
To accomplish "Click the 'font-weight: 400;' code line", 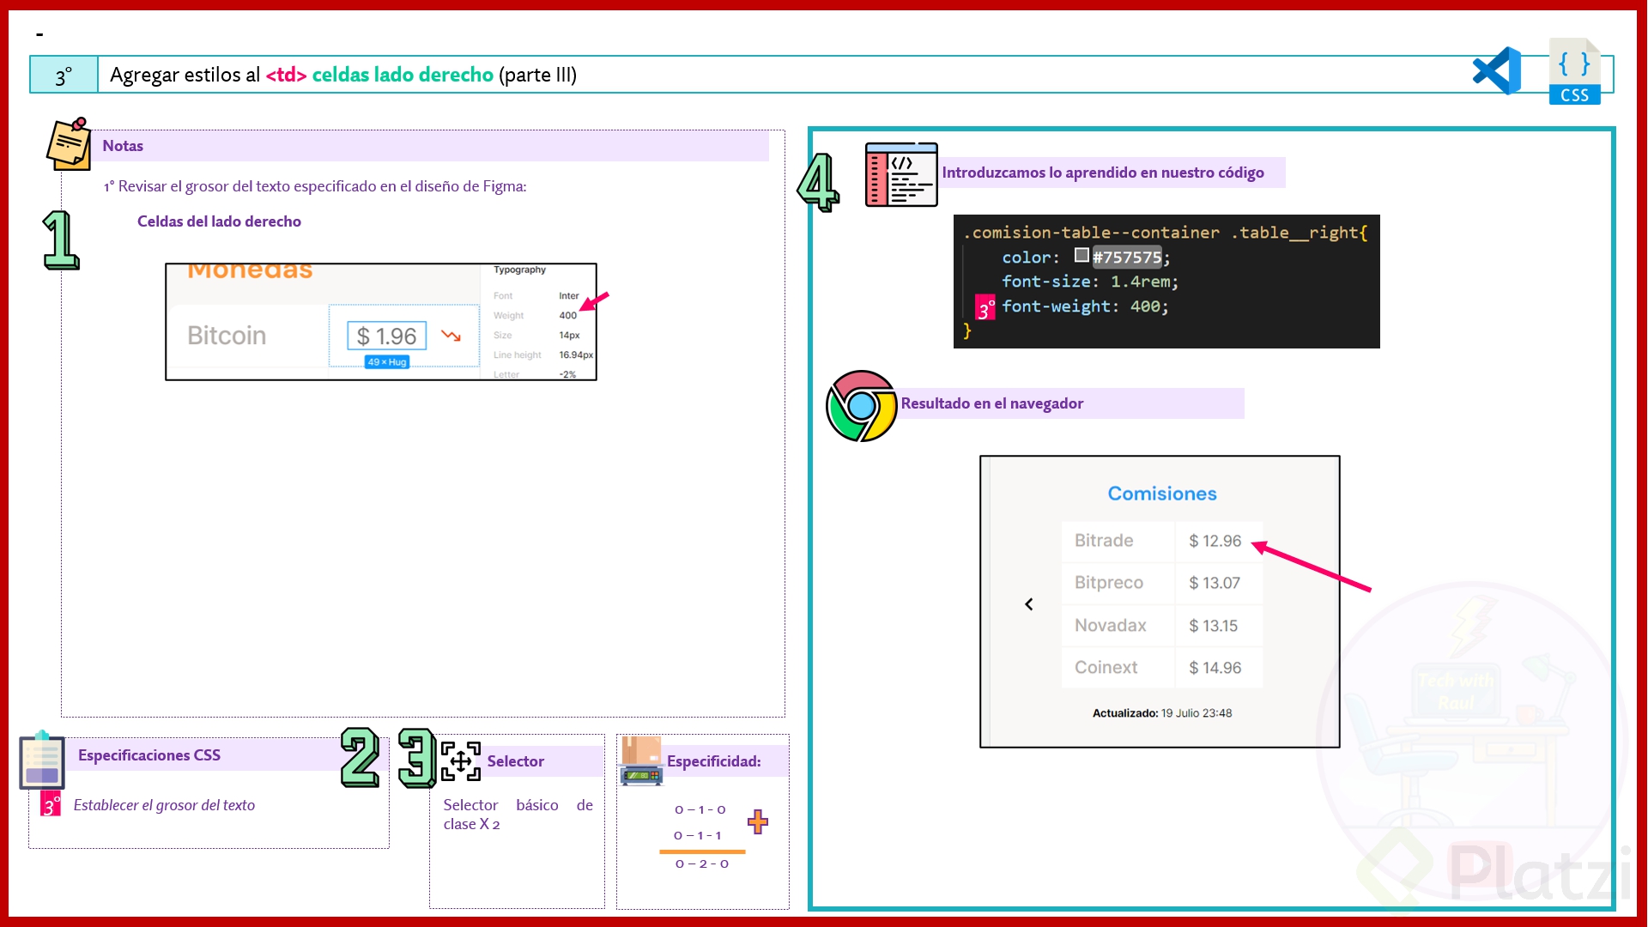I will click(x=1085, y=306).
